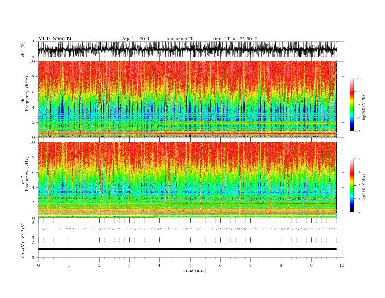Click time axis tick label "9" at bottom

311,265
